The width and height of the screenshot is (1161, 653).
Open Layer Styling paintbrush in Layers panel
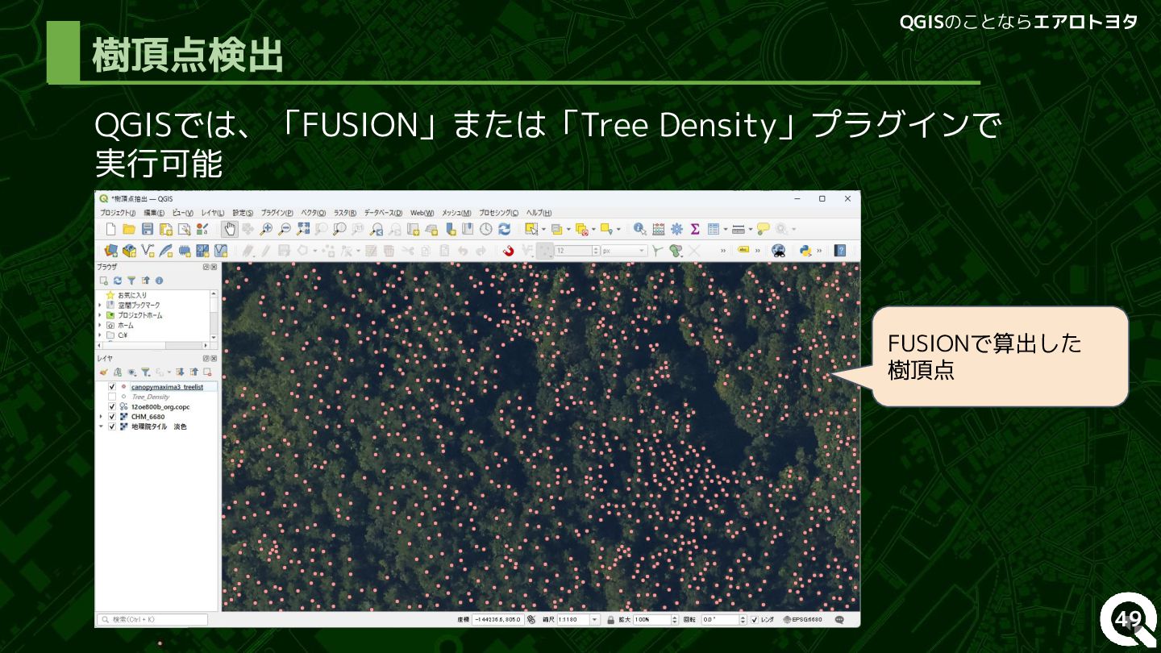coord(103,372)
